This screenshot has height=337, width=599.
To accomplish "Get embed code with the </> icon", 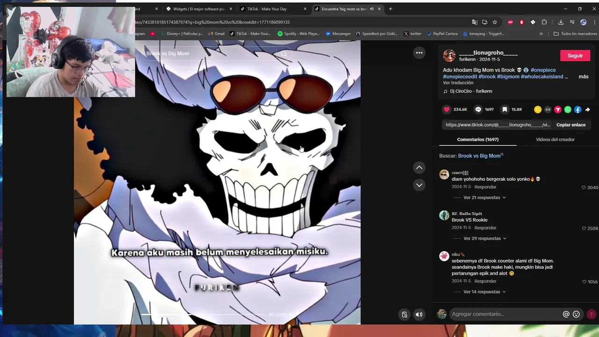I will (548, 110).
